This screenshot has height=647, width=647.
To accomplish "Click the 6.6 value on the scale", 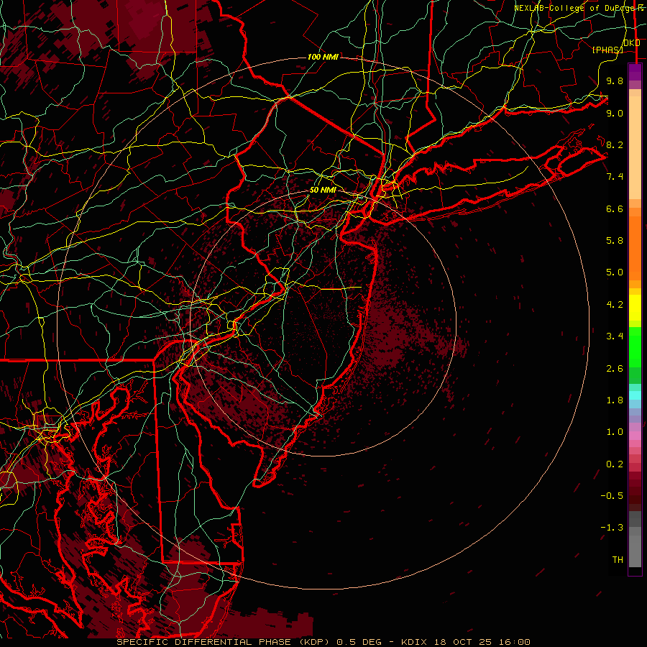I will [x=615, y=208].
